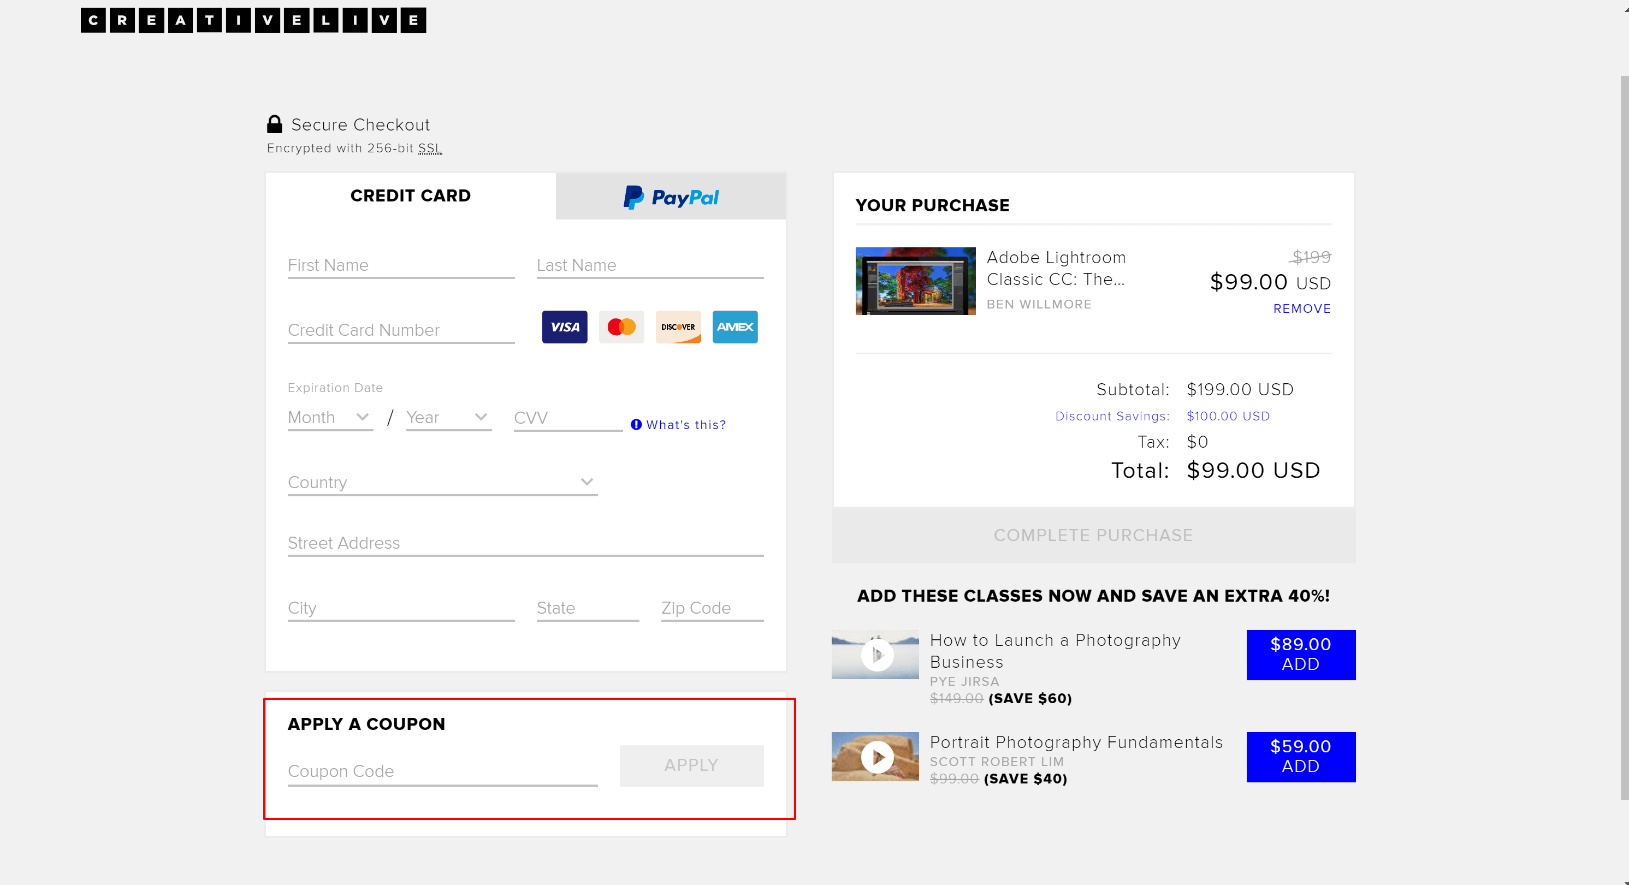The image size is (1629, 885).
Task: Click the Complete Purchase button
Action: (1093, 535)
